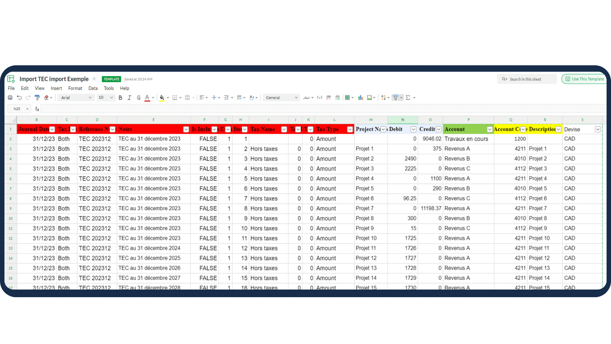
Task: Click the fill color bucket swatch
Action: click(x=162, y=98)
